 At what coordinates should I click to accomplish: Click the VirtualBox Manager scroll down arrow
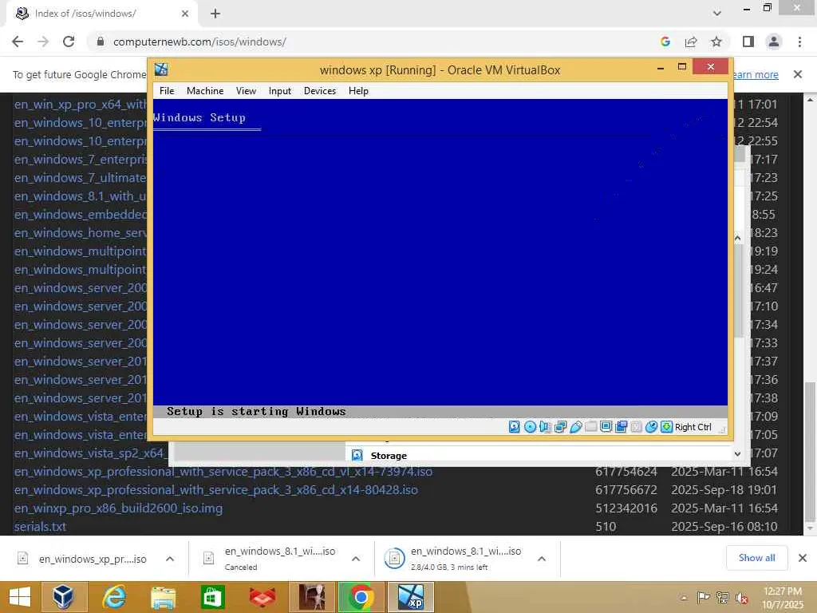pos(737,454)
